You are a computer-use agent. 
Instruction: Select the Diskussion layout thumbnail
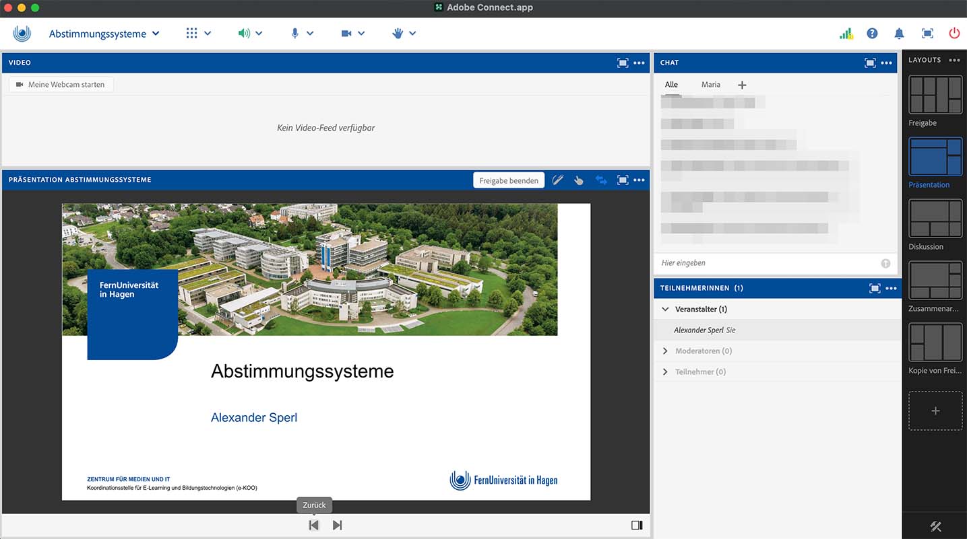pyautogui.click(x=935, y=218)
